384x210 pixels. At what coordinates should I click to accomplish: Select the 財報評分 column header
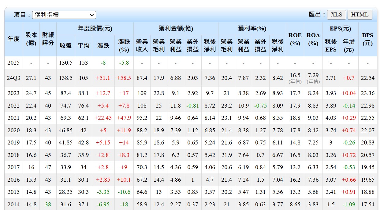[48, 39]
